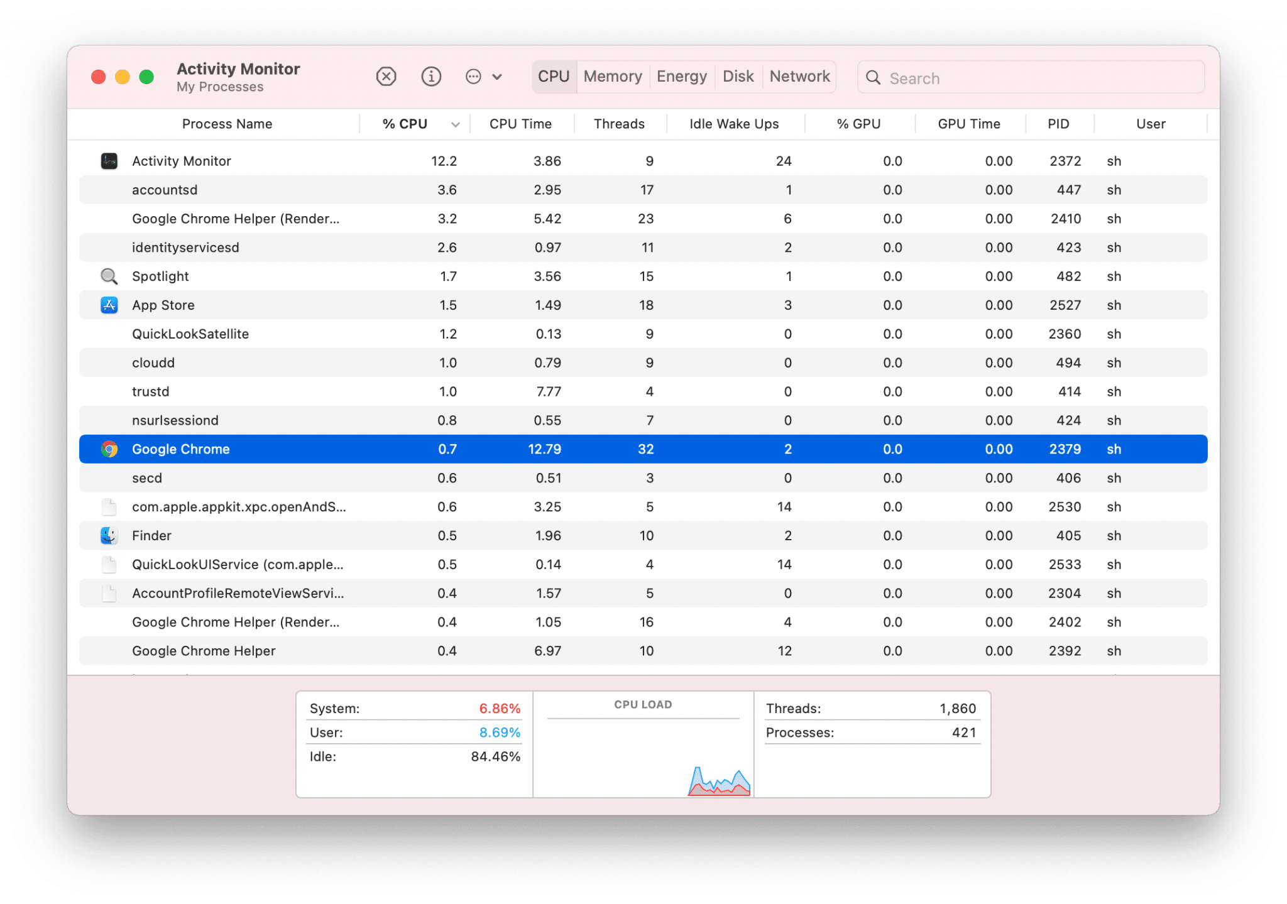
Task: Switch to the CPU tab
Action: 554,77
